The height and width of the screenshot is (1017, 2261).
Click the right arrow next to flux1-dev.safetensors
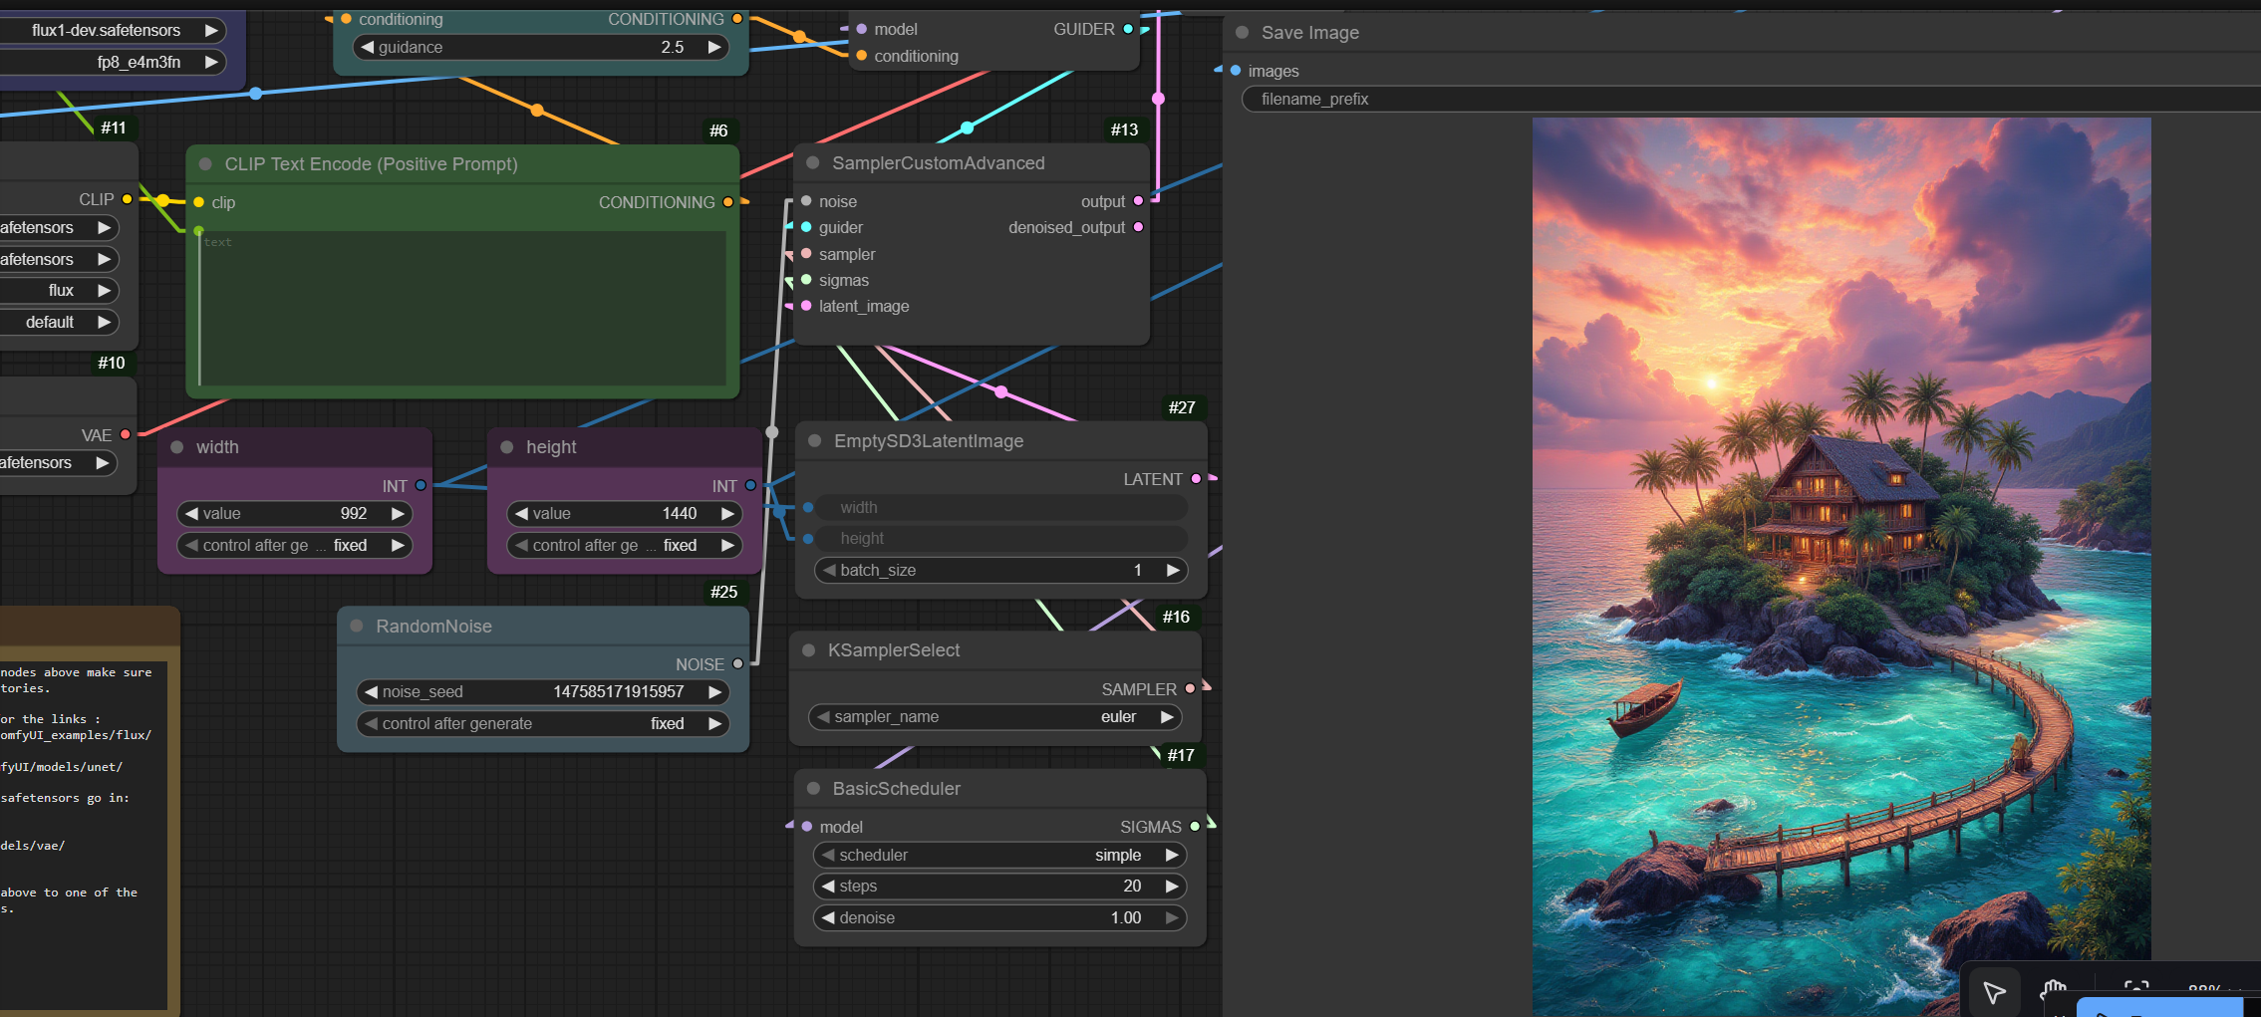(211, 31)
